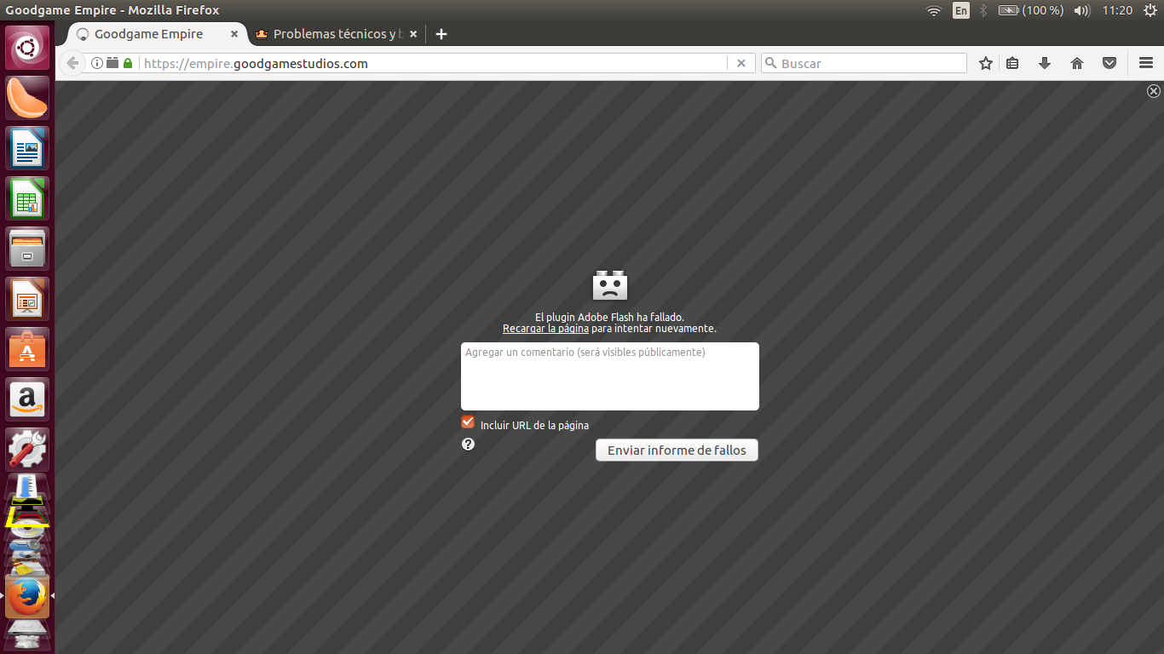Toggle Incluir URL de la página checkbox
1164x654 pixels.
(468, 422)
